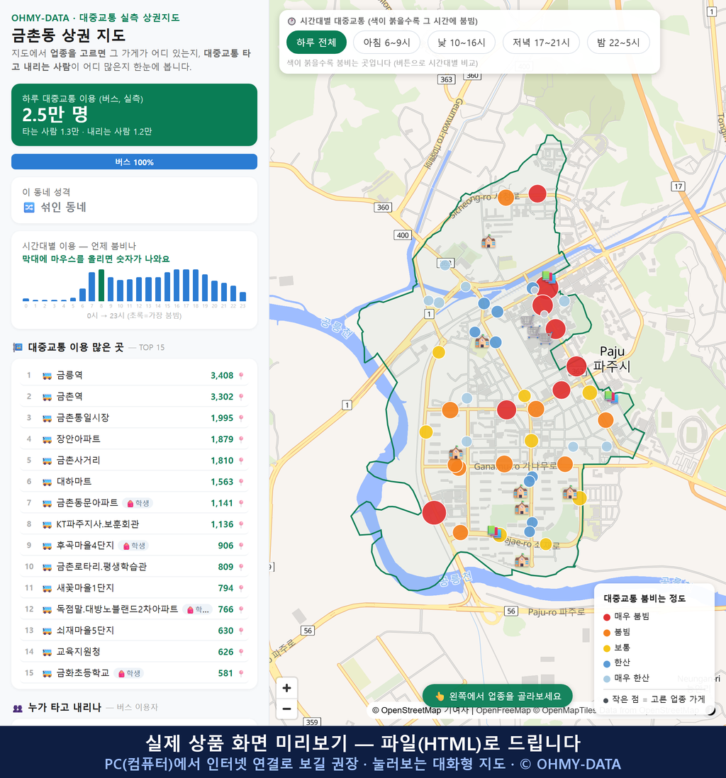Click the map pin icon for 금촌통일시장
The height and width of the screenshot is (778, 726).
point(241,418)
